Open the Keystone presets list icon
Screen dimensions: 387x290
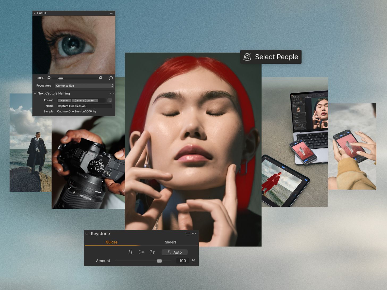coord(188,234)
